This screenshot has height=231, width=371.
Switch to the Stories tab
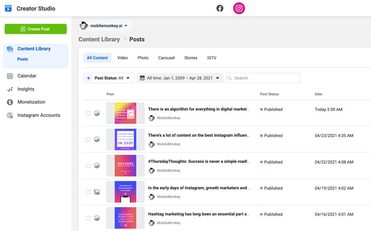click(191, 58)
